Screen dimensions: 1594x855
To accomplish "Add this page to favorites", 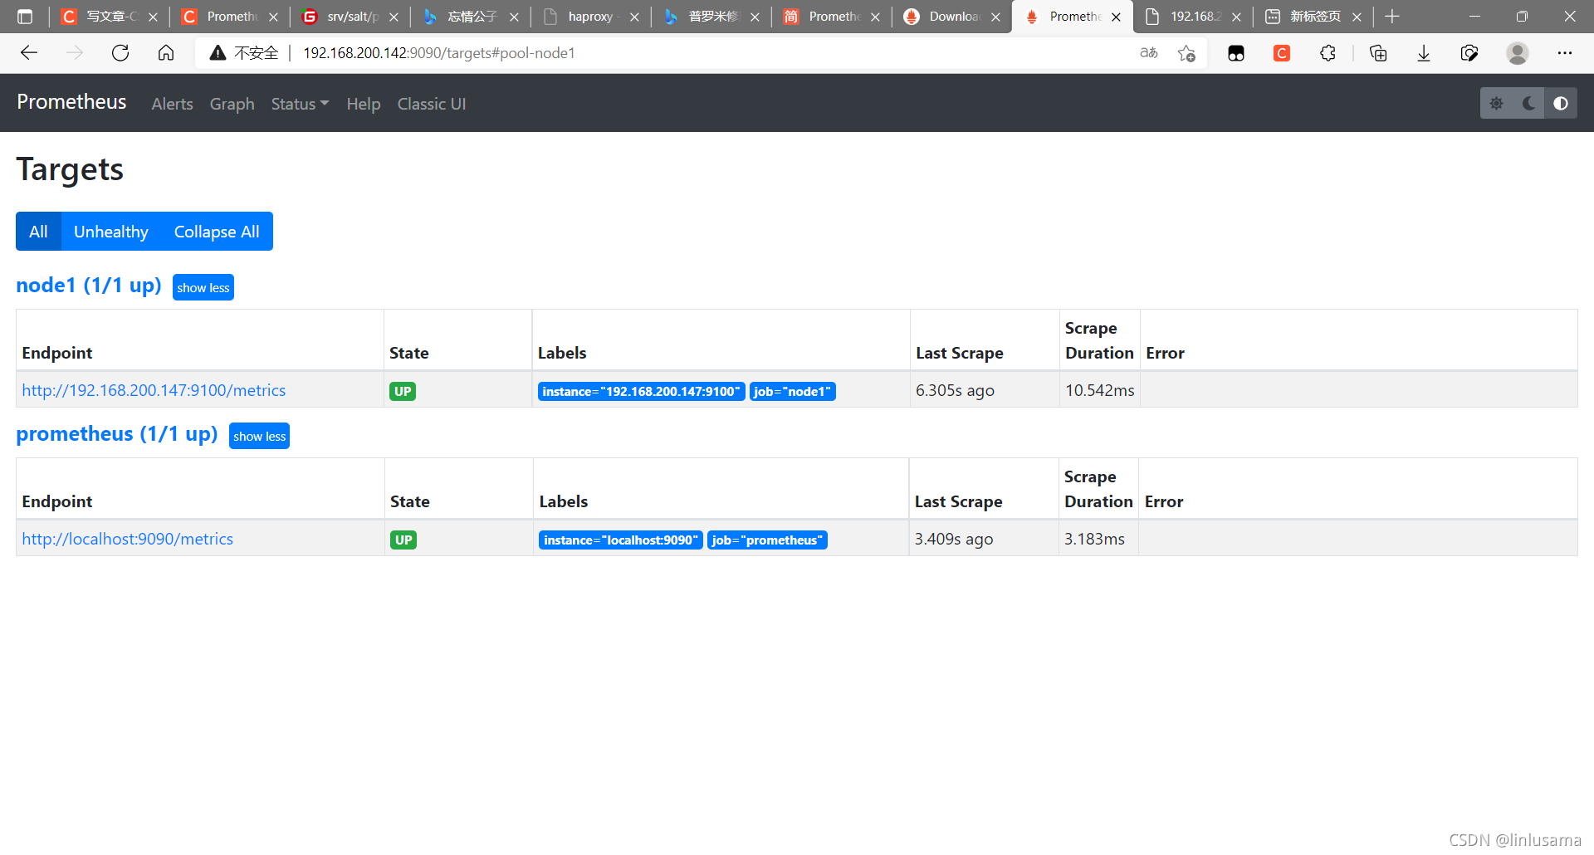I will click(1186, 53).
